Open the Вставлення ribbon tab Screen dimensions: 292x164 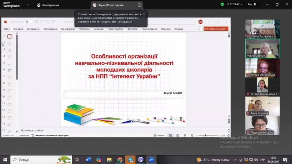coord(33,29)
